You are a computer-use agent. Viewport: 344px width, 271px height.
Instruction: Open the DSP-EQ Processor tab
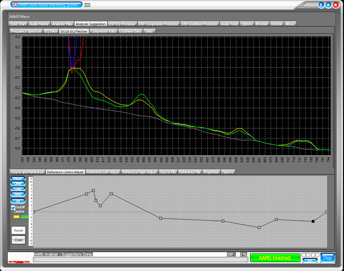[122, 24]
